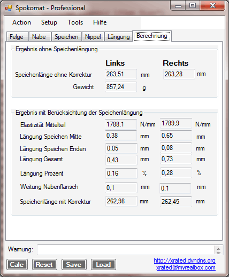
Task: Open the Setup menu
Action: [49, 22]
